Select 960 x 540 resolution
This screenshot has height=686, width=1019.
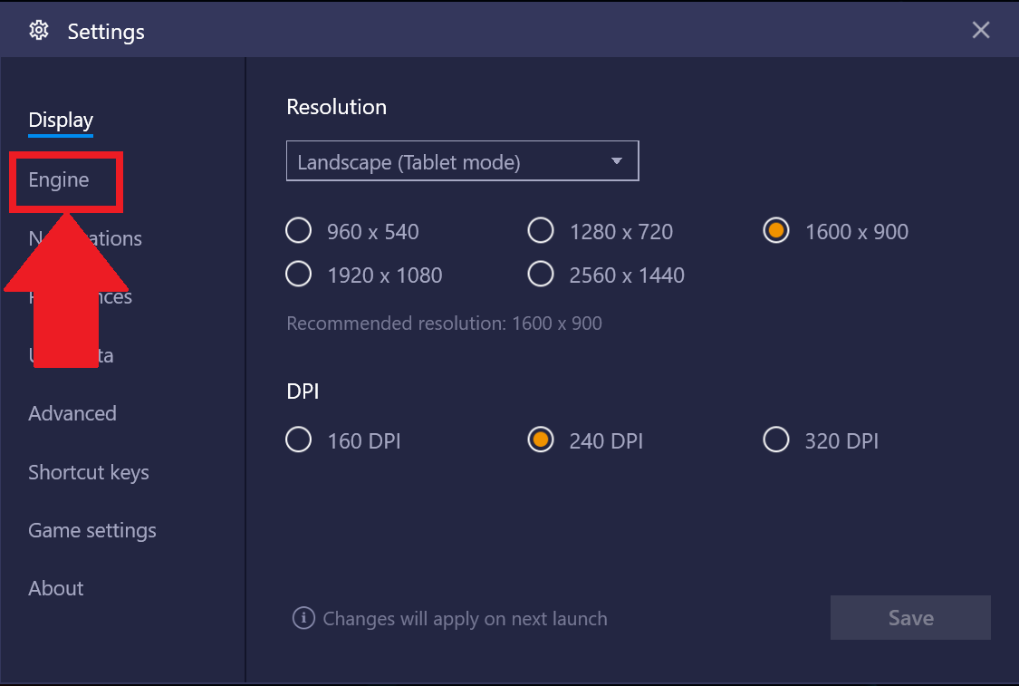click(298, 230)
